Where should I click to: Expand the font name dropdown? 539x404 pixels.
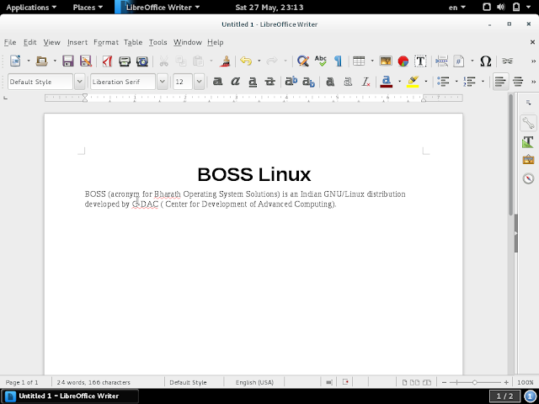pyautogui.click(x=163, y=82)
